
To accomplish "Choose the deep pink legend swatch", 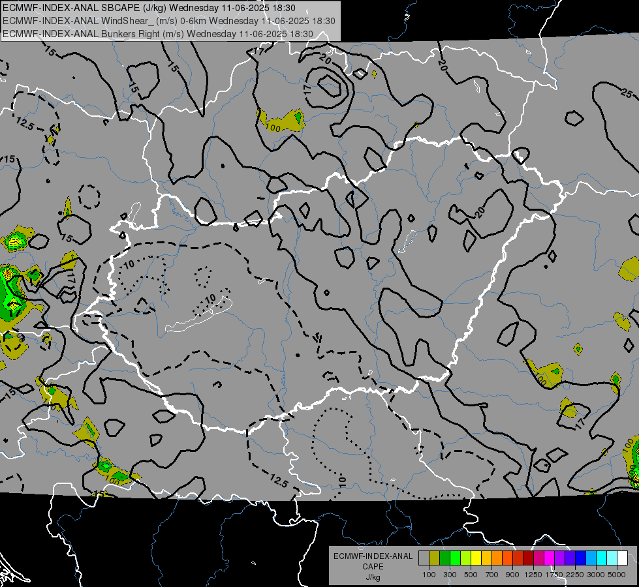I will coord(538,558).
